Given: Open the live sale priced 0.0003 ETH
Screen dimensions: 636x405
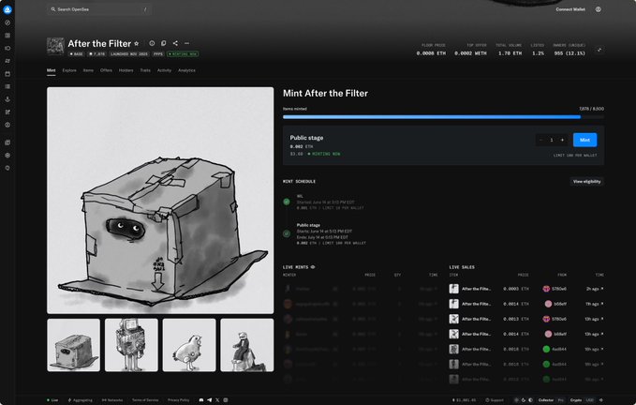Looking at the screenshot, I should click(x=526, y=289).
